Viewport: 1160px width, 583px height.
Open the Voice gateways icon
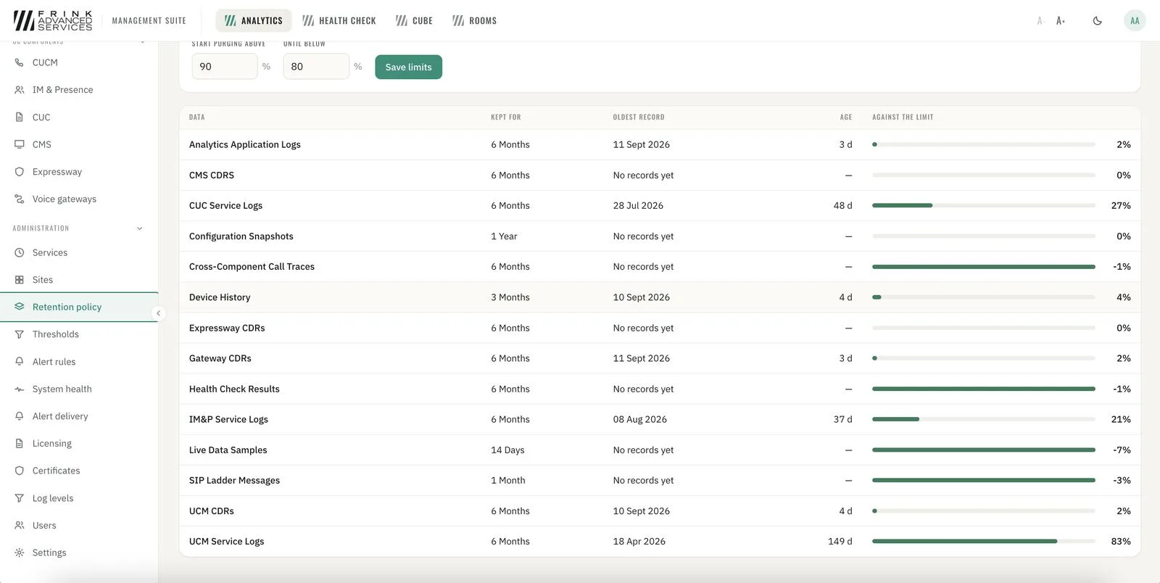coord(20,199)
